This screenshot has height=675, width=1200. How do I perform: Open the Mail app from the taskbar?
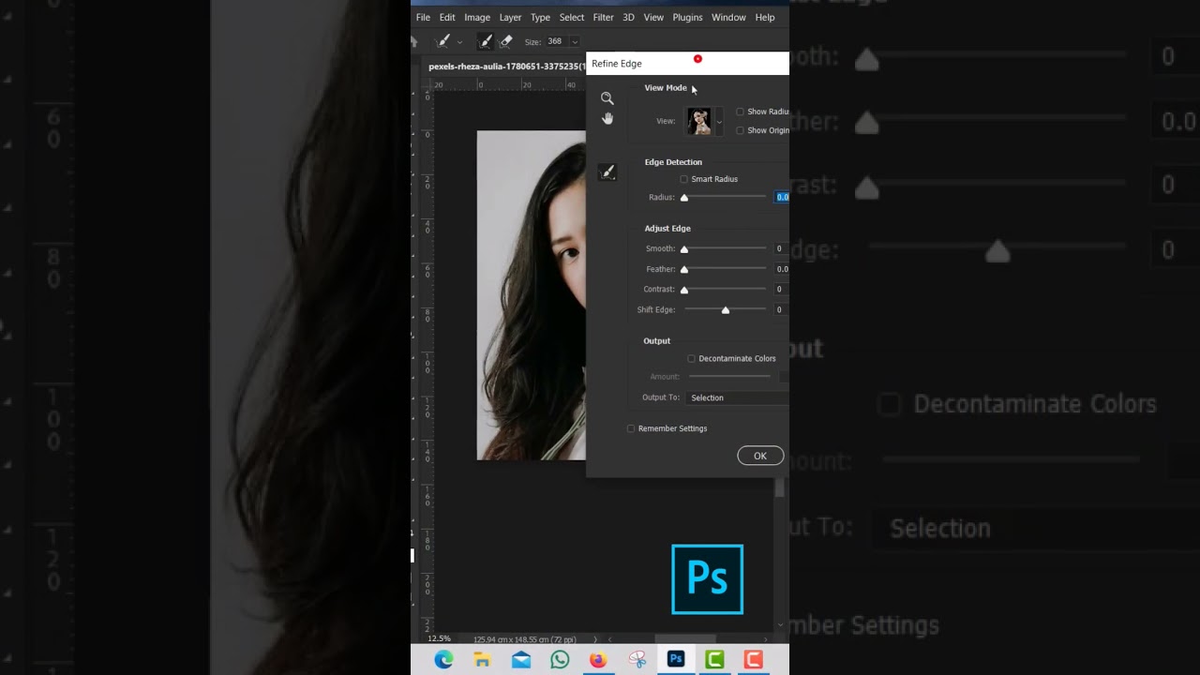[521, 660]
